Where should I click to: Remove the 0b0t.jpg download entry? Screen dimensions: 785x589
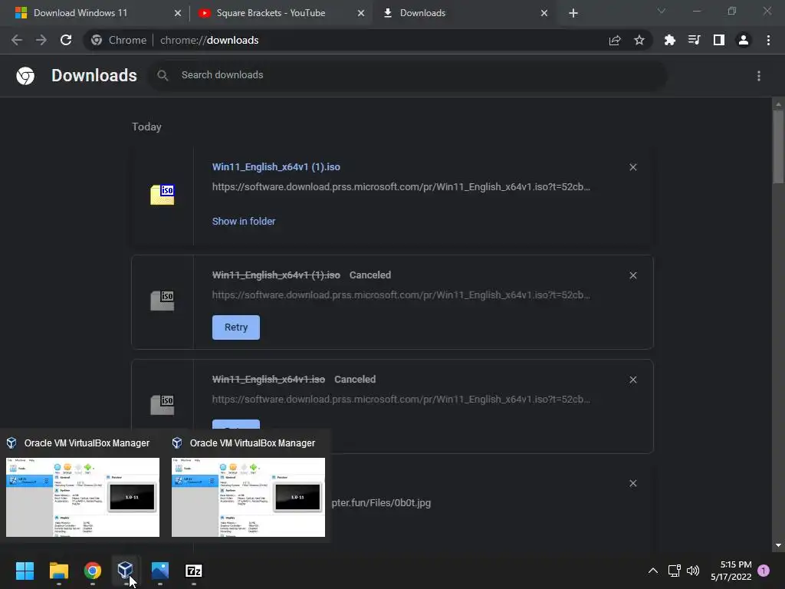click(x=632, y=483)
